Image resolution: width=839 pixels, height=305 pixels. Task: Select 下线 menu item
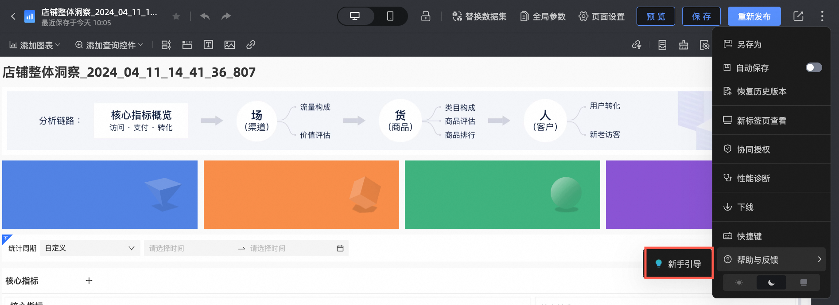pyautogui.click(x=771, y=207)
